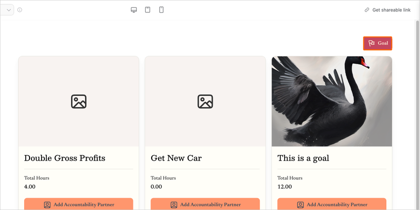This screenshot has width=420, height=210.
Task: Switch to desktop preview icon
Action: 133,10
